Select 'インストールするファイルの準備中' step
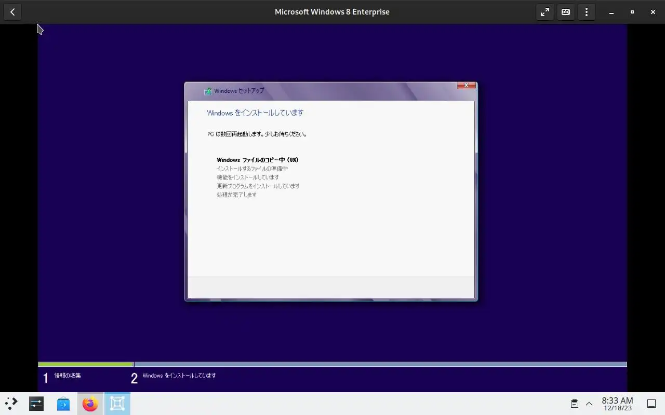 coord(252,169)
